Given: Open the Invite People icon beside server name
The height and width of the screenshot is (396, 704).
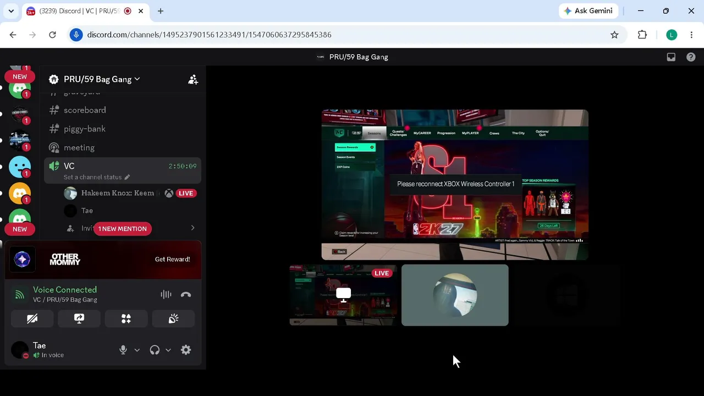Looking at the screenshot, I should tap(193, 79).
